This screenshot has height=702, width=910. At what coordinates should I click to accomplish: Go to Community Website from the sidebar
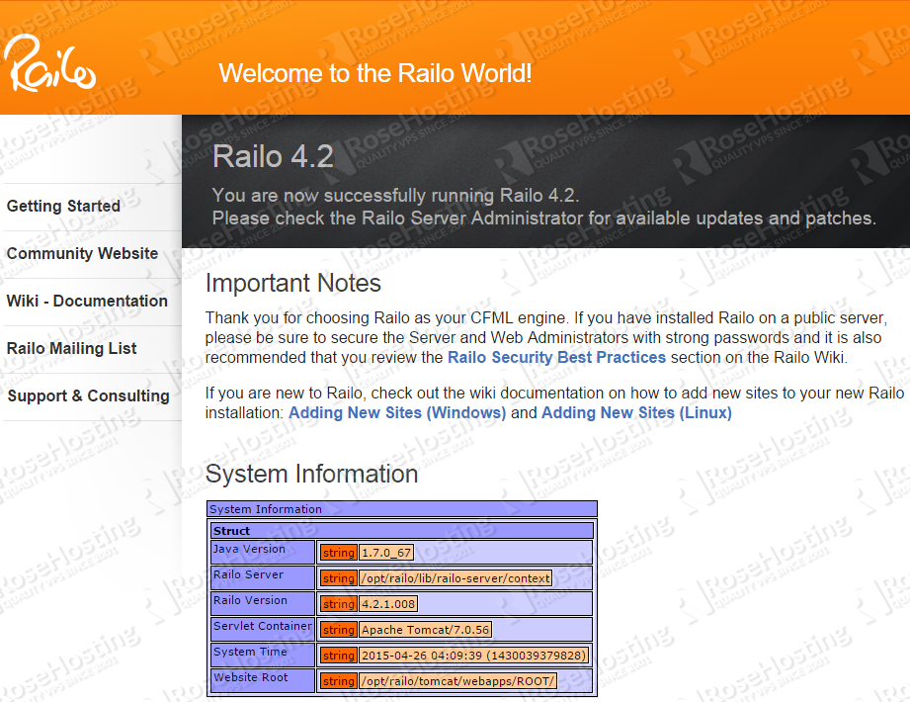tap(82, 254)
